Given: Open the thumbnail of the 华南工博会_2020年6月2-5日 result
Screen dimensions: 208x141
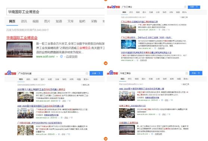Looking at the screenshot, I should 127,113.
